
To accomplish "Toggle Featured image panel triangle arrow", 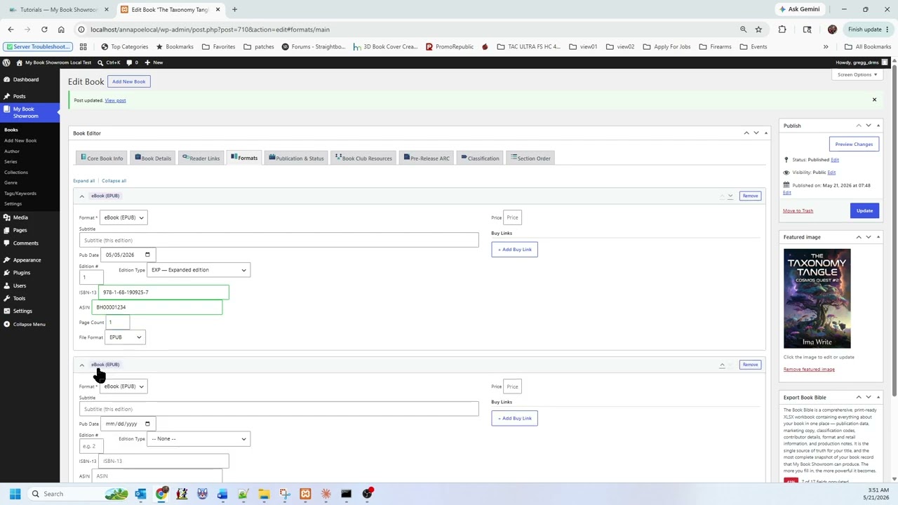I will point(878,237).
